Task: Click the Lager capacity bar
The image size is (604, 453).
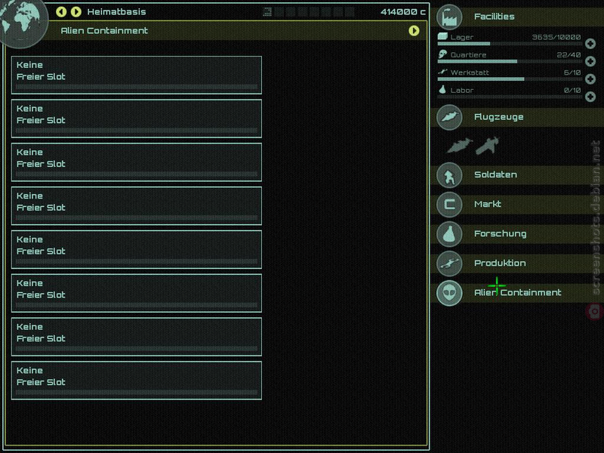Action: coord(510,44)
